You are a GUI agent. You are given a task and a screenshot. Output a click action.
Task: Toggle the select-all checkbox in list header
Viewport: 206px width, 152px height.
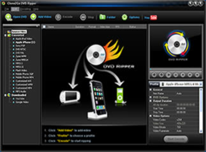click(x=44, y=27)
